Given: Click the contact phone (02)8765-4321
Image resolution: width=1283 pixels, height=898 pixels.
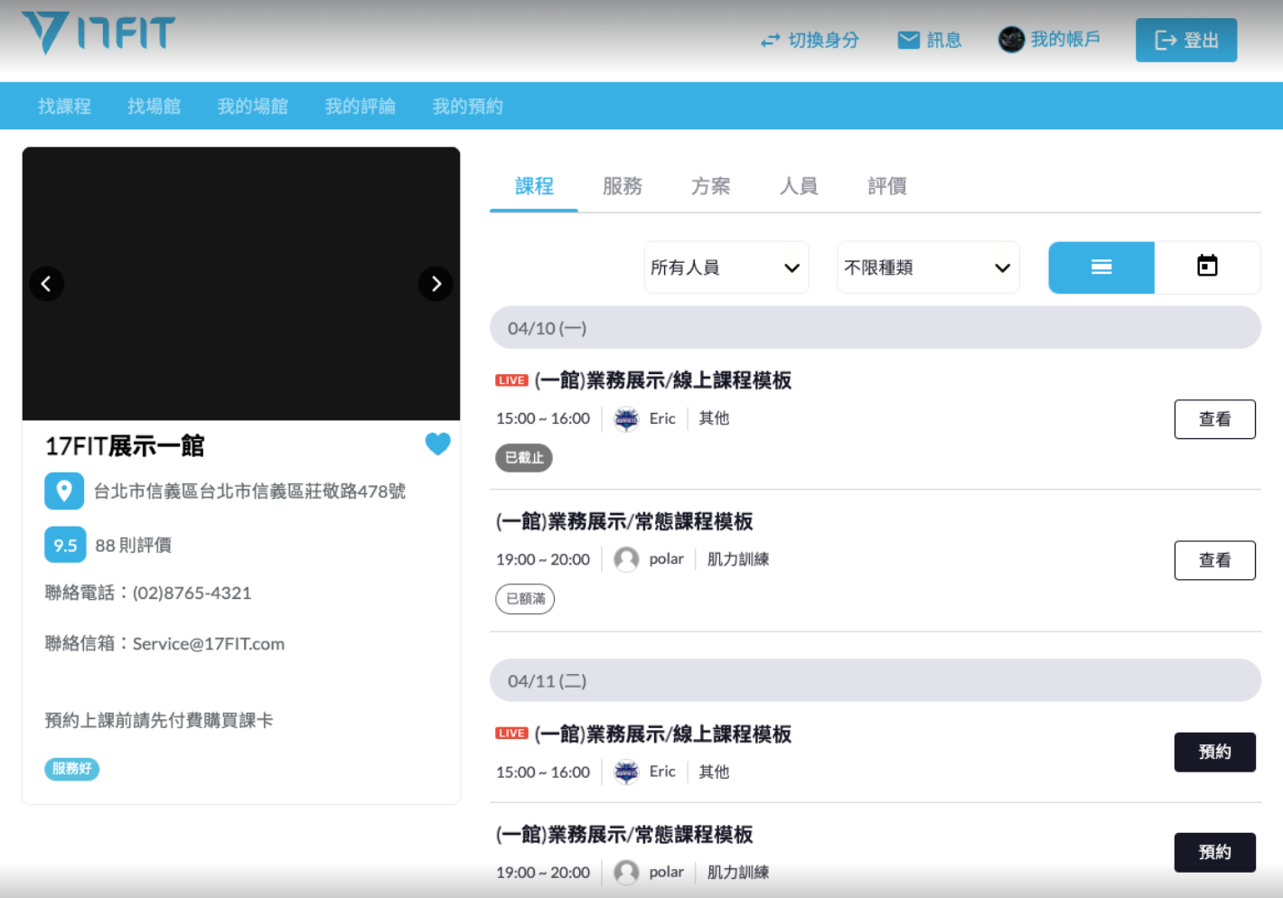Looking at the screenshot, I should coord(192,594).
